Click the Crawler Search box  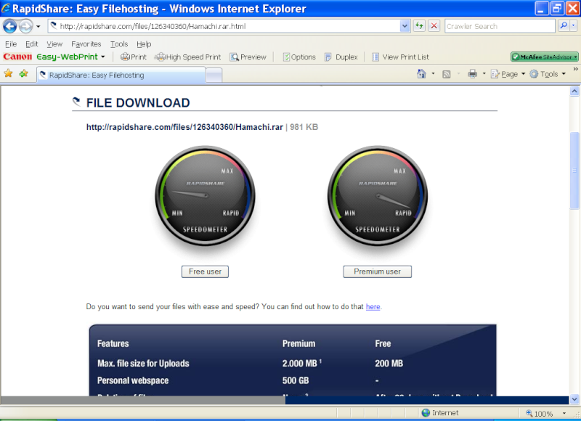coord(500,26)
